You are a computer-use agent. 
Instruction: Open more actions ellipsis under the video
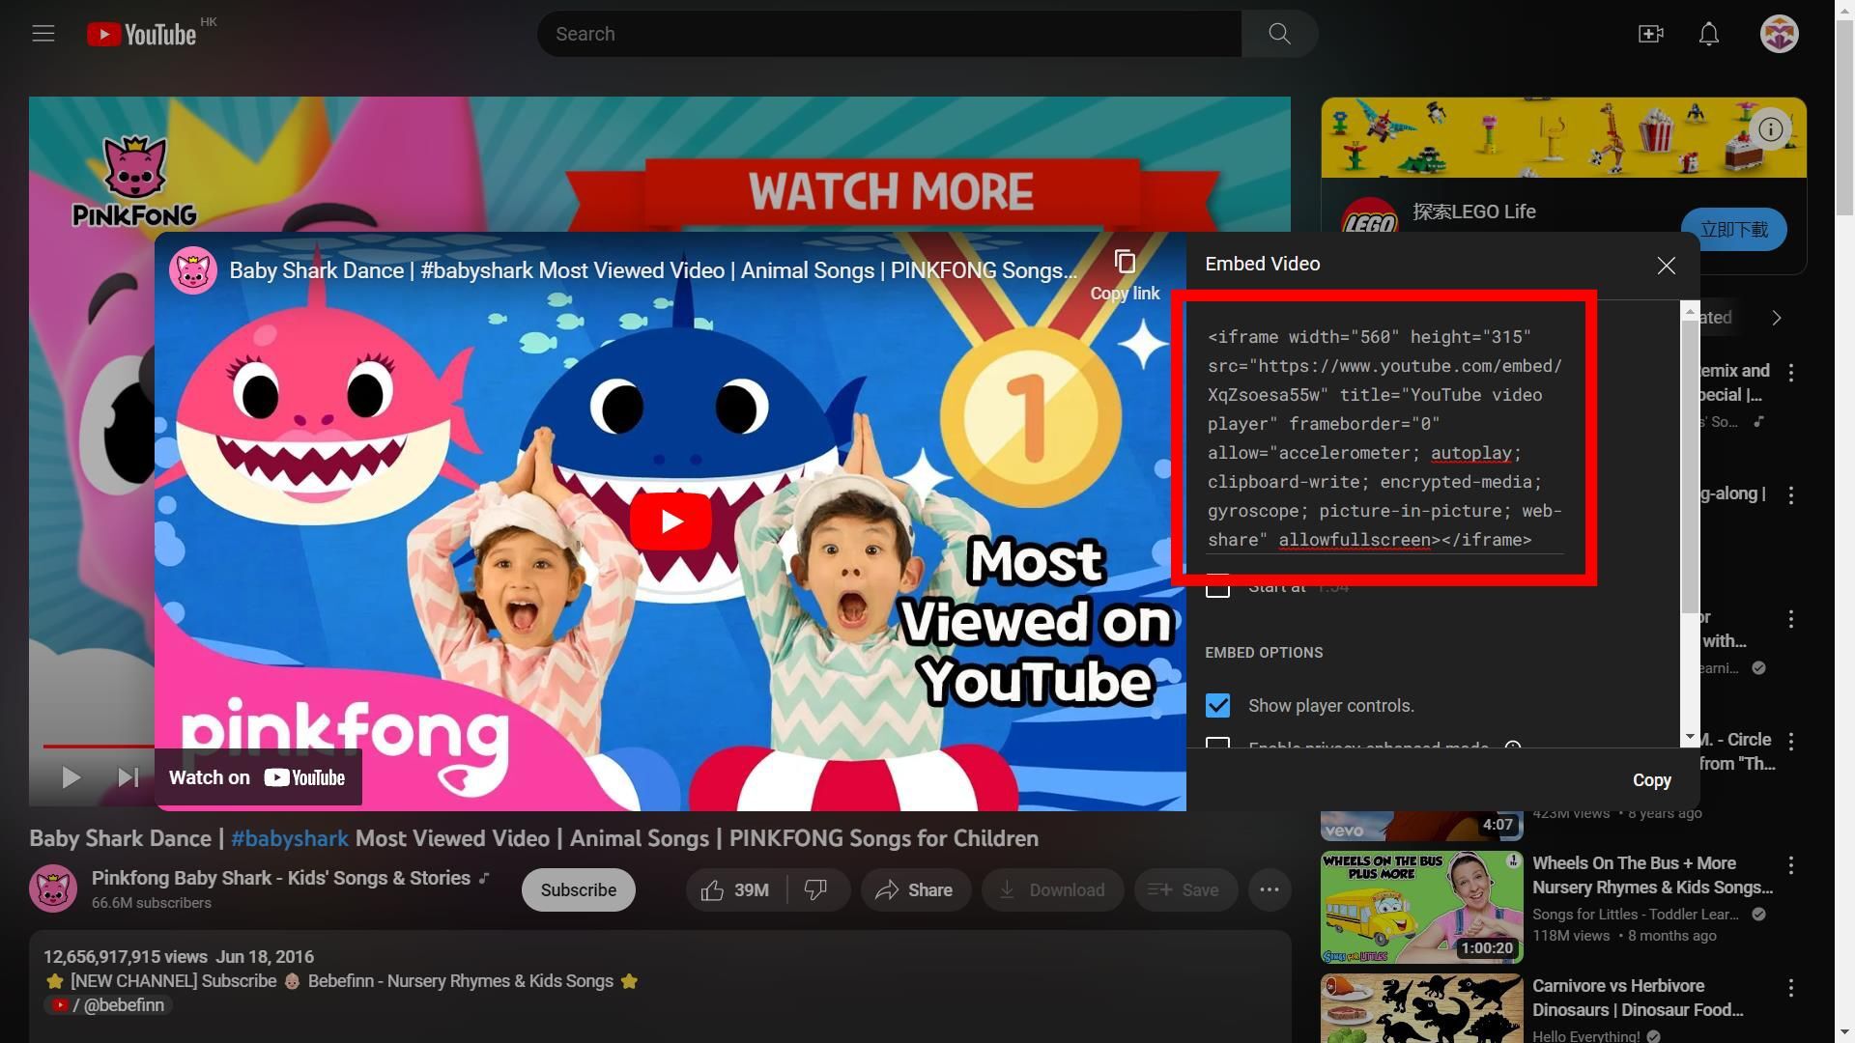point(1270,890)
